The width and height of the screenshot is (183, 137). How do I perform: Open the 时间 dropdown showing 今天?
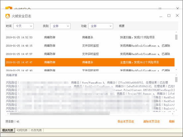(23, 26)
